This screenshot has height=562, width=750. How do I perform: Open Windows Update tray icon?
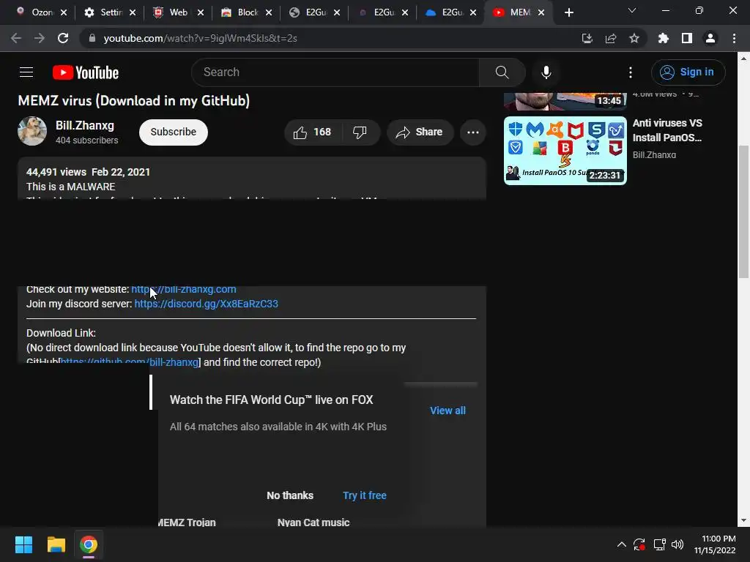point(639,544)
